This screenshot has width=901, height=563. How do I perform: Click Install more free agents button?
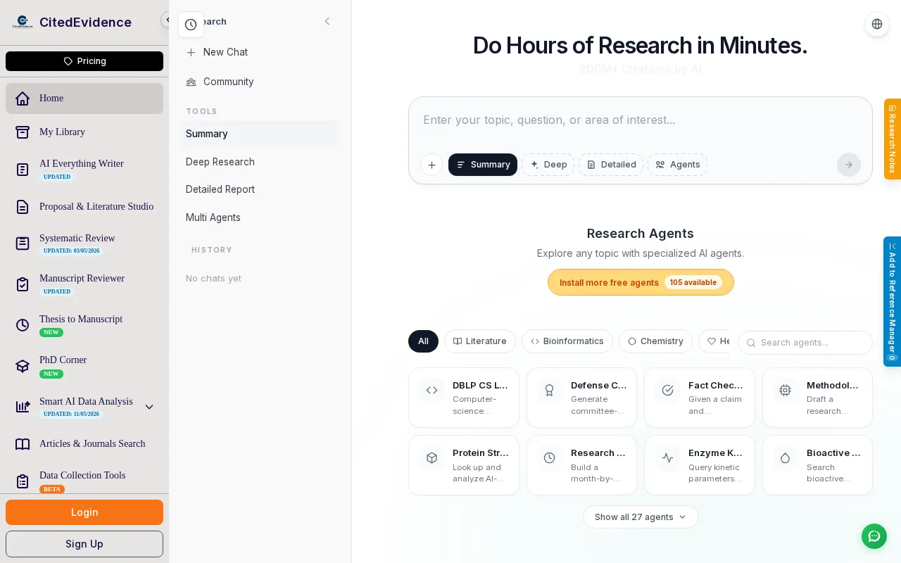[641, 282]
